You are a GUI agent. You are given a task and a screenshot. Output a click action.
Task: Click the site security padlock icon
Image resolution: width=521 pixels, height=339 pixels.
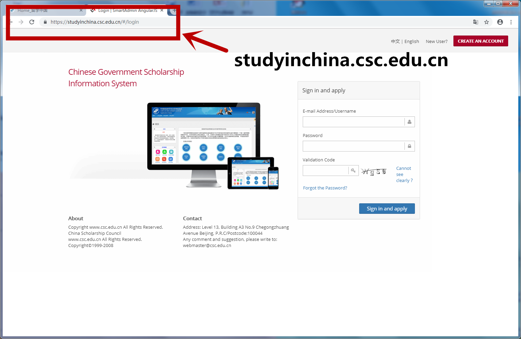pyautogui.click(x=45, y=22)
